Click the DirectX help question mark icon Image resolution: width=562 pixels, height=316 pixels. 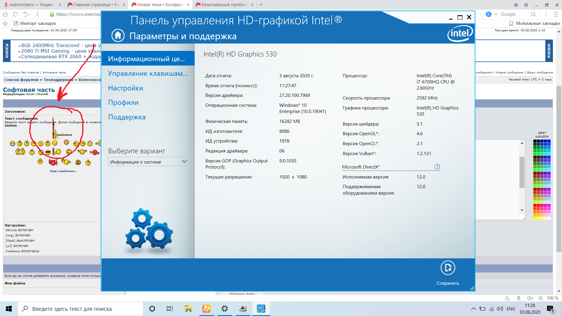437,167
